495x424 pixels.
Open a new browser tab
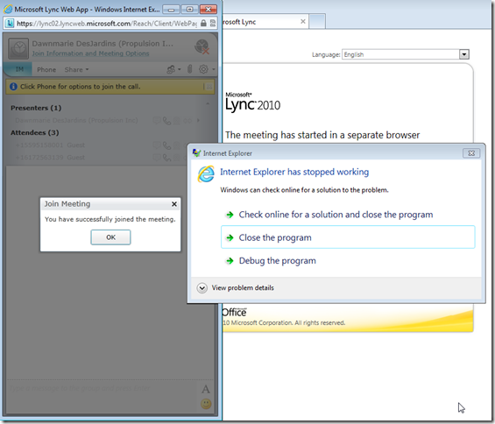[x=317, y=22]
